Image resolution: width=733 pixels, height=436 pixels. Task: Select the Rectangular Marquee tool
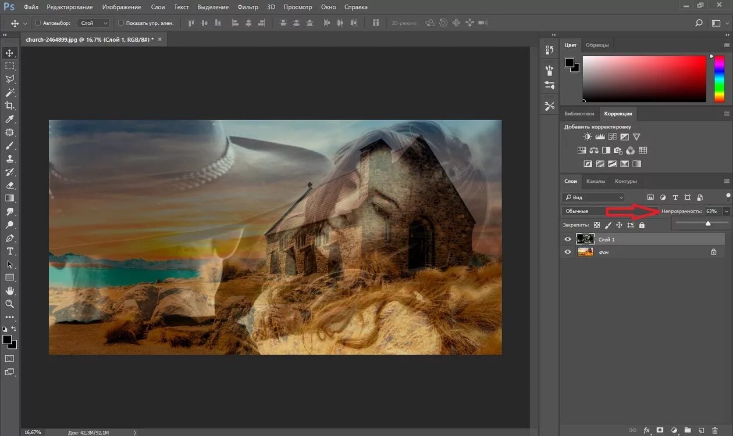pyautogui.click(x=10, y=66)
